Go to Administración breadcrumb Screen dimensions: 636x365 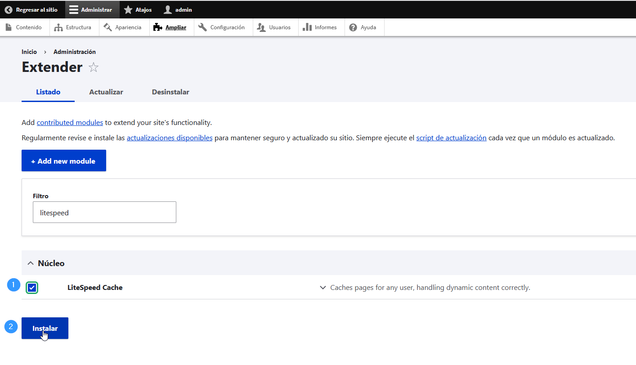75,52
